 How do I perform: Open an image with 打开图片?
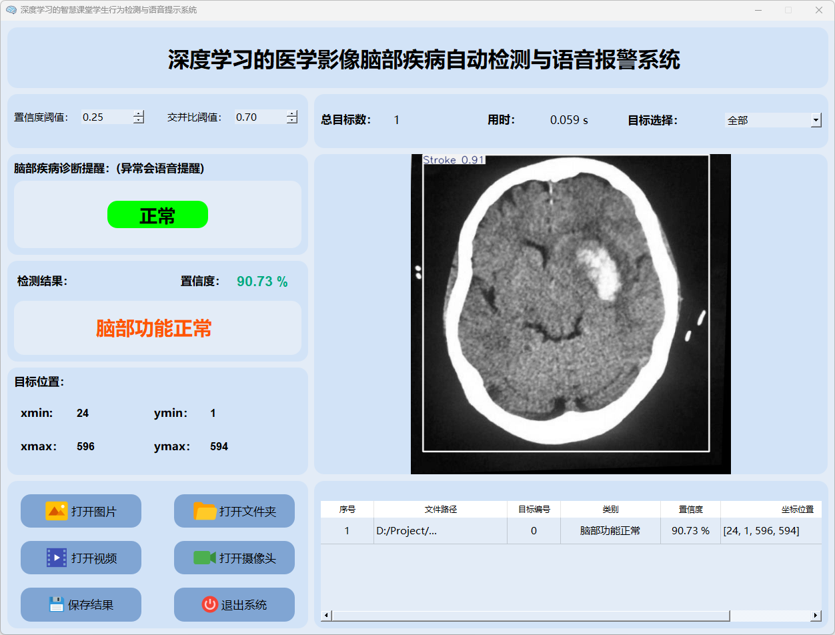pos(81,511)
